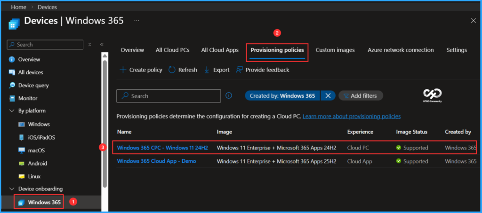Sort by the Experience column header
The height and width of the screenshot is (213, 482).
point(360,132)
